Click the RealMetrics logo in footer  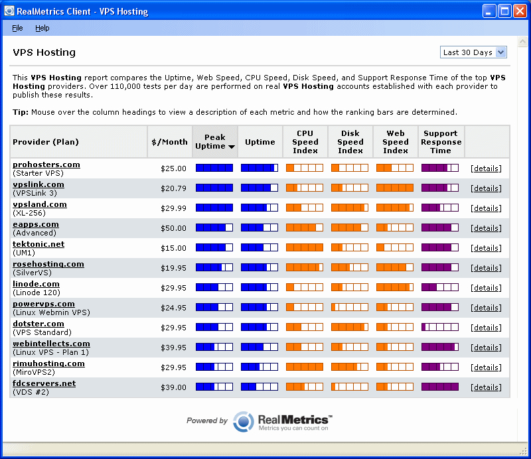click(283, 422)
